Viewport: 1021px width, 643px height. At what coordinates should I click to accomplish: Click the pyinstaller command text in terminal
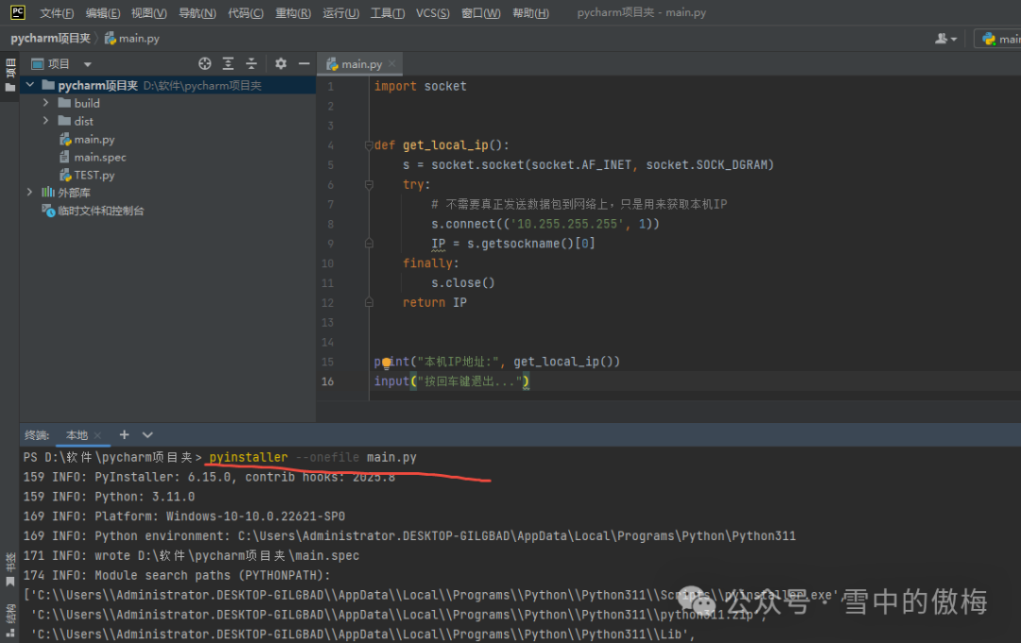(248, 458)
